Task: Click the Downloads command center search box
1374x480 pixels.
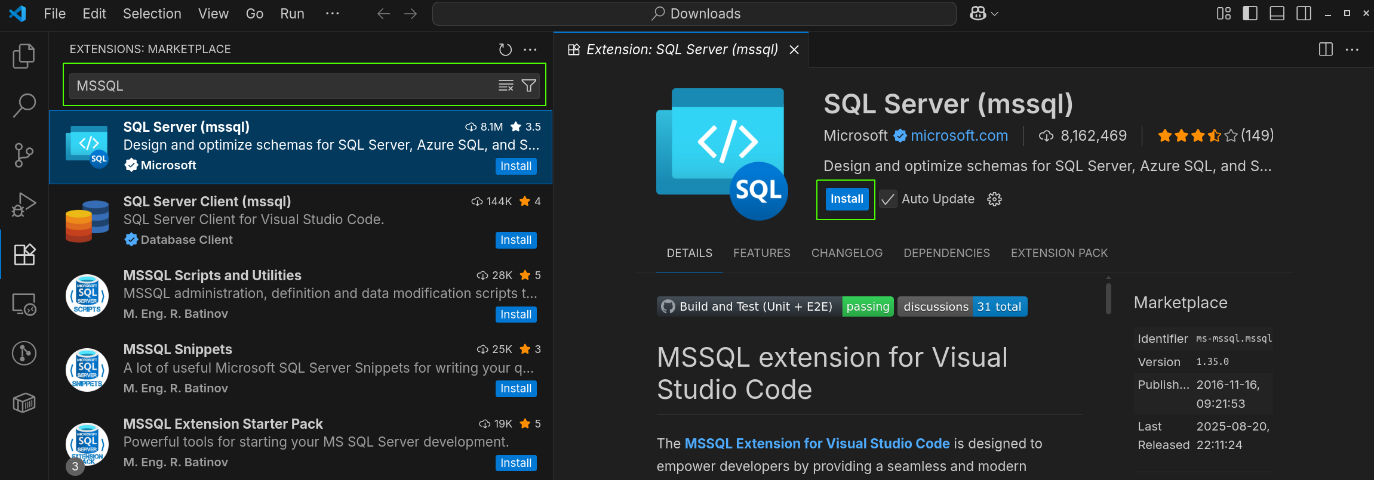Action: (694, 14)
